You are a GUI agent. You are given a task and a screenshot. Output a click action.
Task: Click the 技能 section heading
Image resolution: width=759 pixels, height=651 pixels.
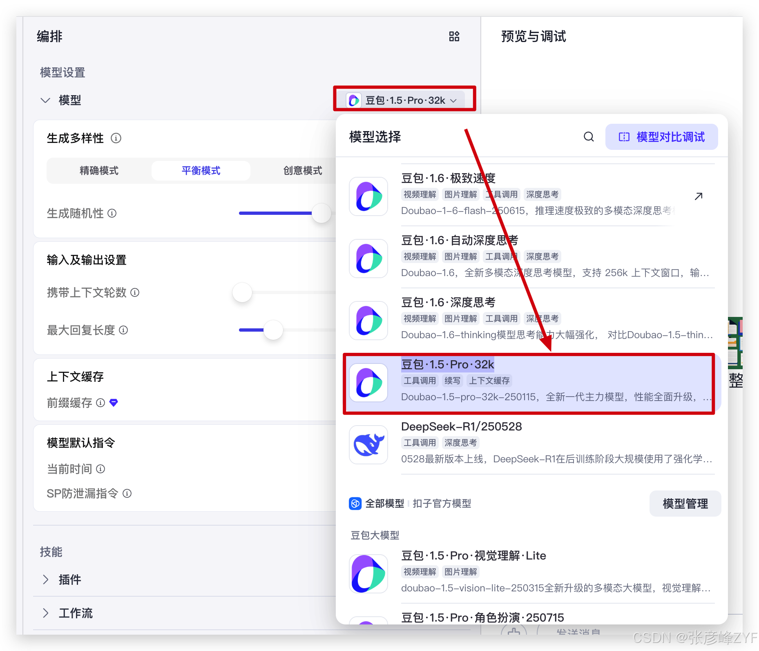click(x=51, y=552)
